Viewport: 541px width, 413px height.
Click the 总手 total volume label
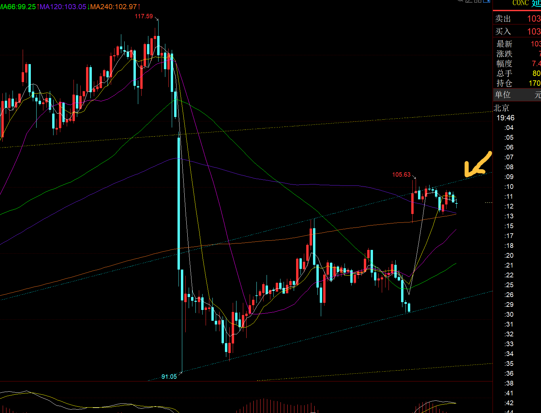[x=504, y=74]
